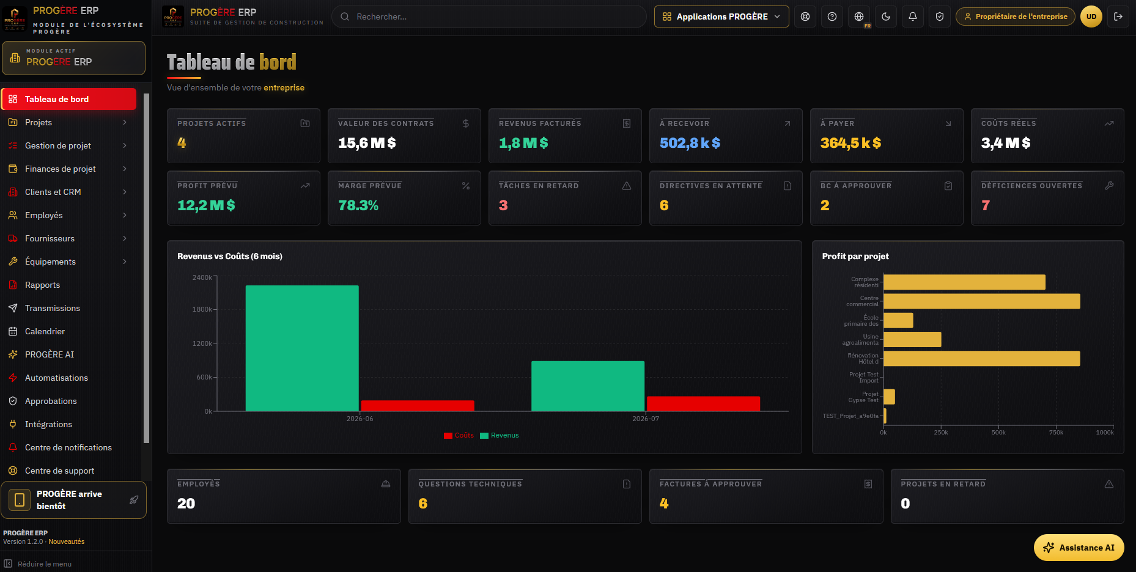
Task: Click the Automatisations lightning icon
Action: pos(13,378)
